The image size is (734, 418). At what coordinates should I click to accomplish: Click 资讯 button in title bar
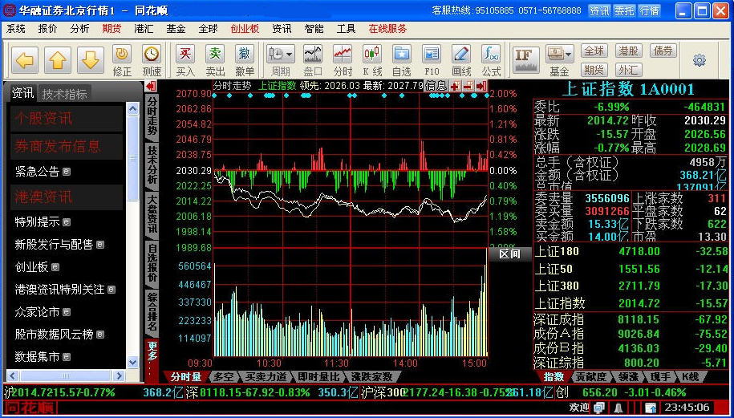(599, 10)
